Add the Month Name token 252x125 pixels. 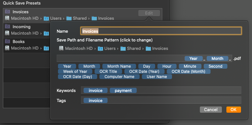[x=119, y=66]
